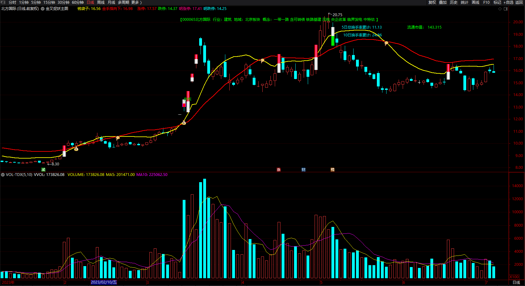Image resolution: width=525 pixels, height=286 pixels.
Task: Click the pointing hand signal near 18.30
Action: (x=386, y=43)
